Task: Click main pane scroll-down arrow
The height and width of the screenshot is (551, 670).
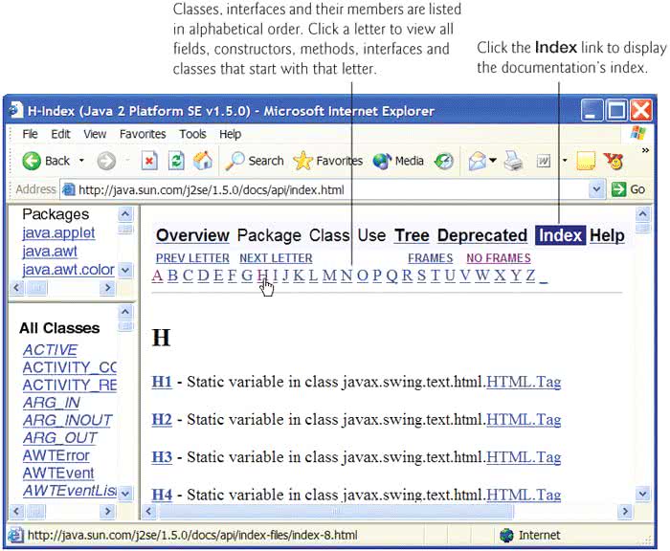Action: click(x=642, y=495)
